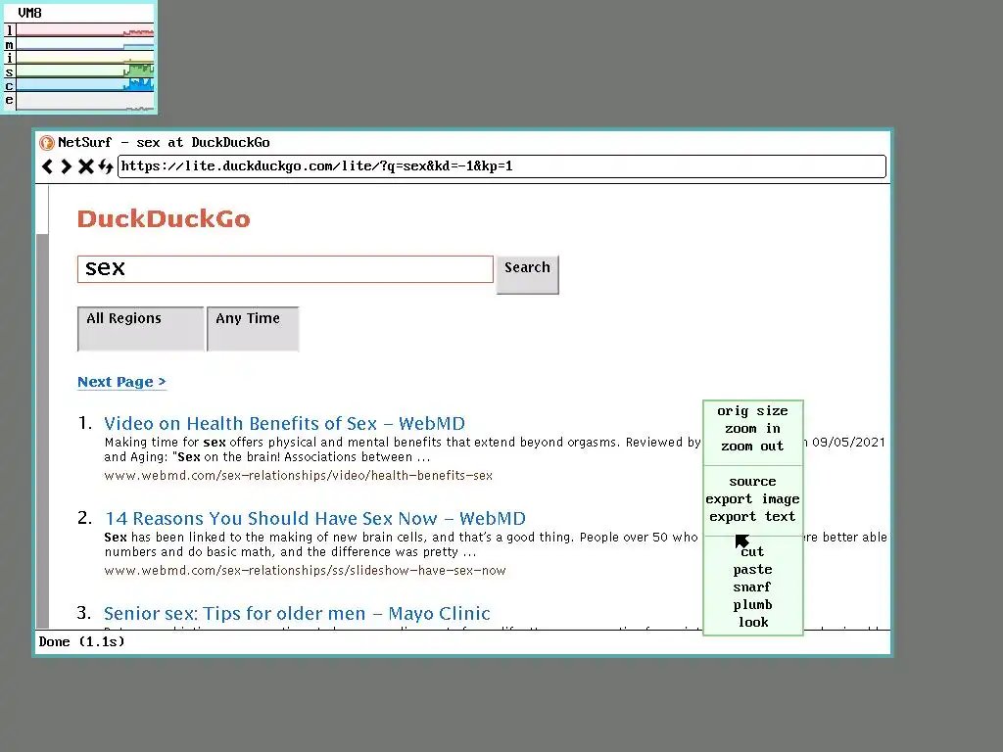Select export image in the context menu
This screenshot has height=752, width=1003.
[752, 498]
